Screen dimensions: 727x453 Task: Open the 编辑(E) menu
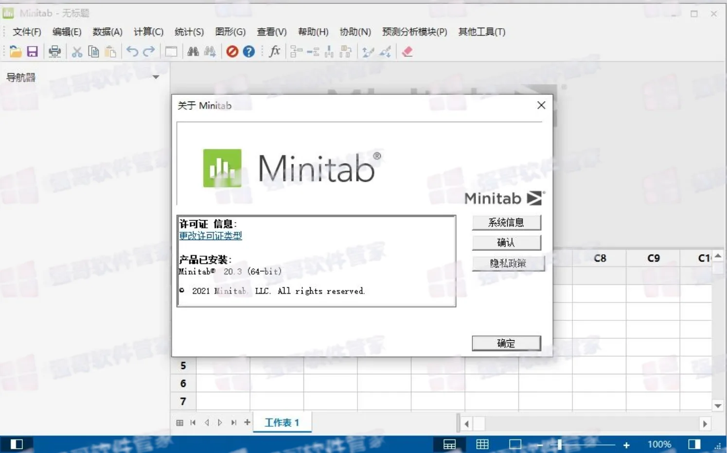point(67,32)
